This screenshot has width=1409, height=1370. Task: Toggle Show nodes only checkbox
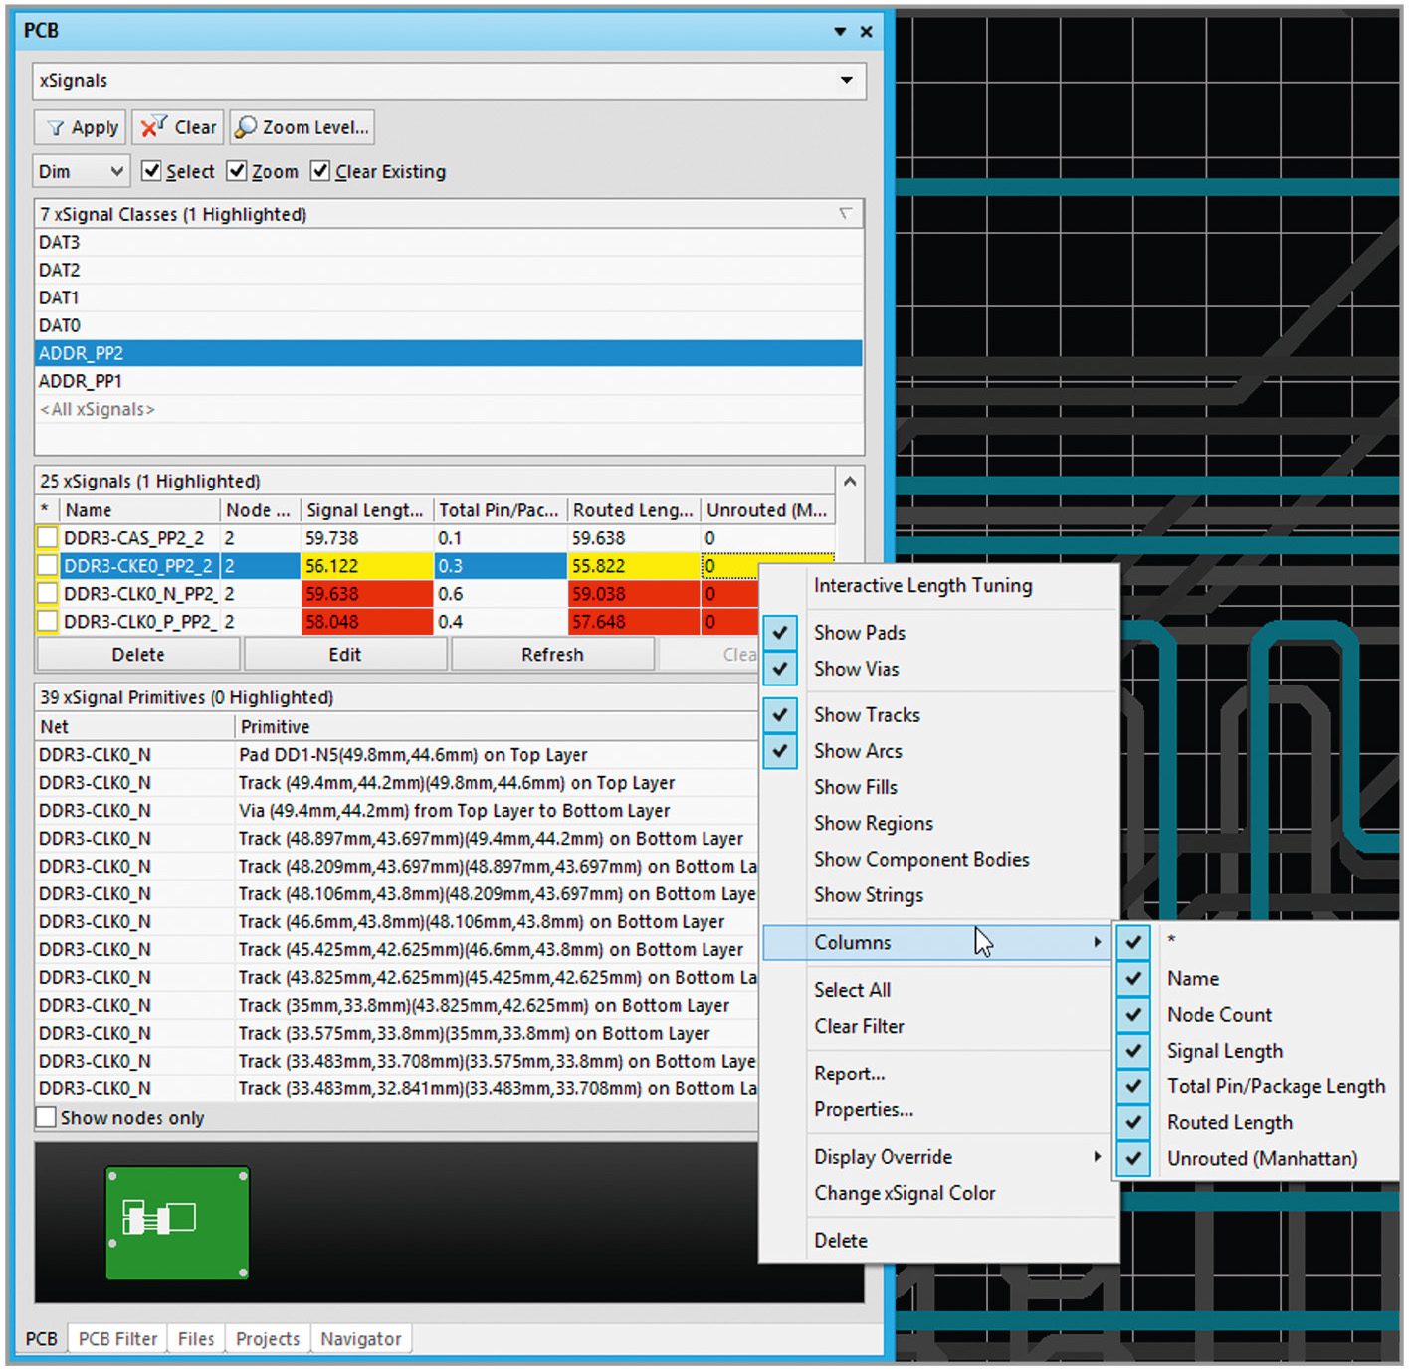click(x=46, y=1117)
